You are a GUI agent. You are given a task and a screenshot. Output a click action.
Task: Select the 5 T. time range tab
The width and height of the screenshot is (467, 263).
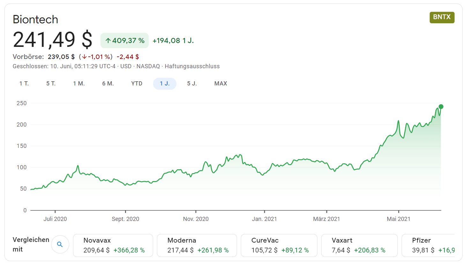pyautogui.click(x=51, y=84)
